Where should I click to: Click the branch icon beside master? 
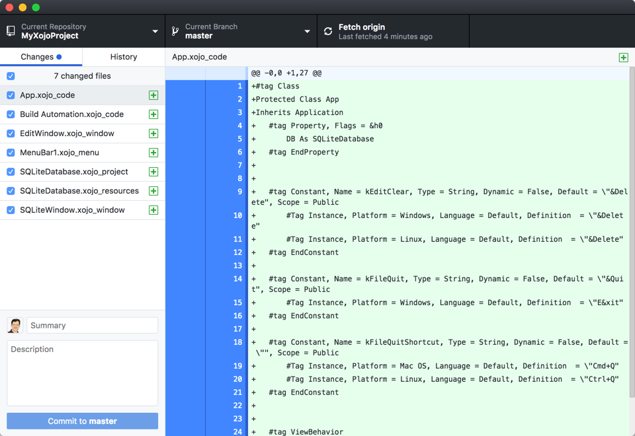(175, 31)
